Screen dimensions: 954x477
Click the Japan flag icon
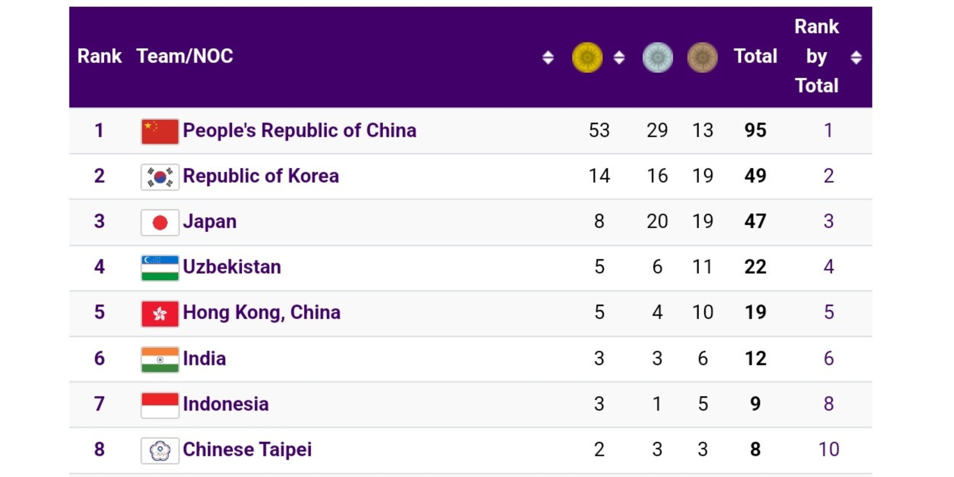(160, 223)
